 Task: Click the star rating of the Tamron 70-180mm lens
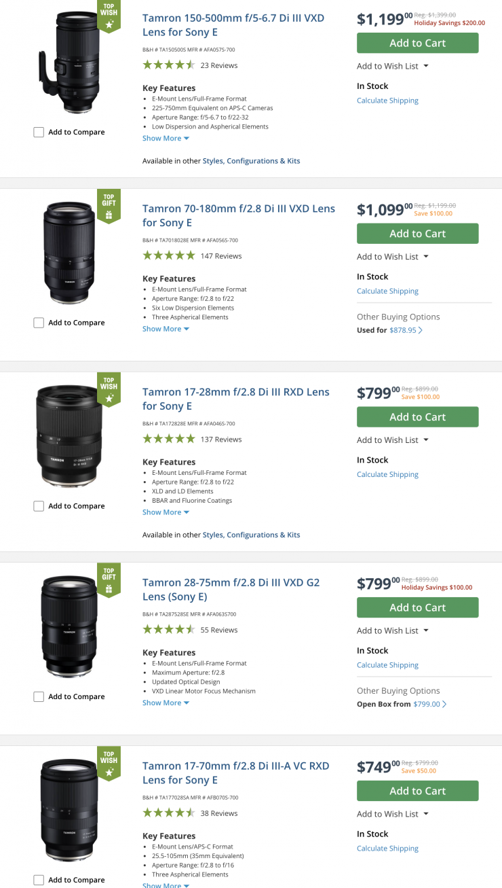coord(169,256)
